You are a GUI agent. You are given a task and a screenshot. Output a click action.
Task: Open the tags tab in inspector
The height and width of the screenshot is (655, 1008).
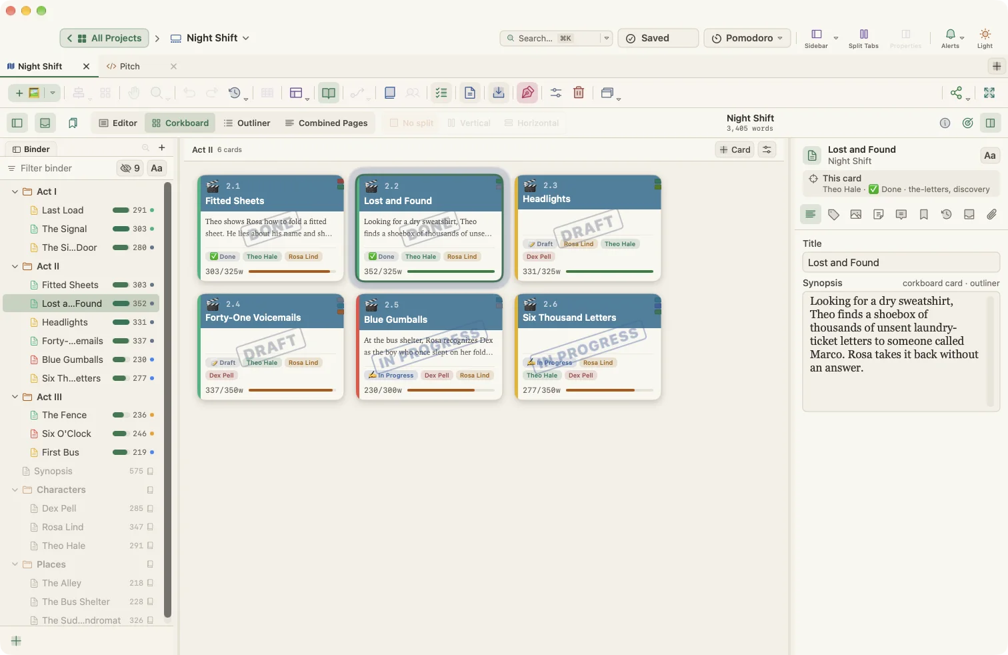(833, 214)
